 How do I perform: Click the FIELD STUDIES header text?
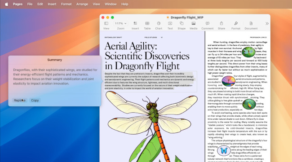click(x=150, y=37)
